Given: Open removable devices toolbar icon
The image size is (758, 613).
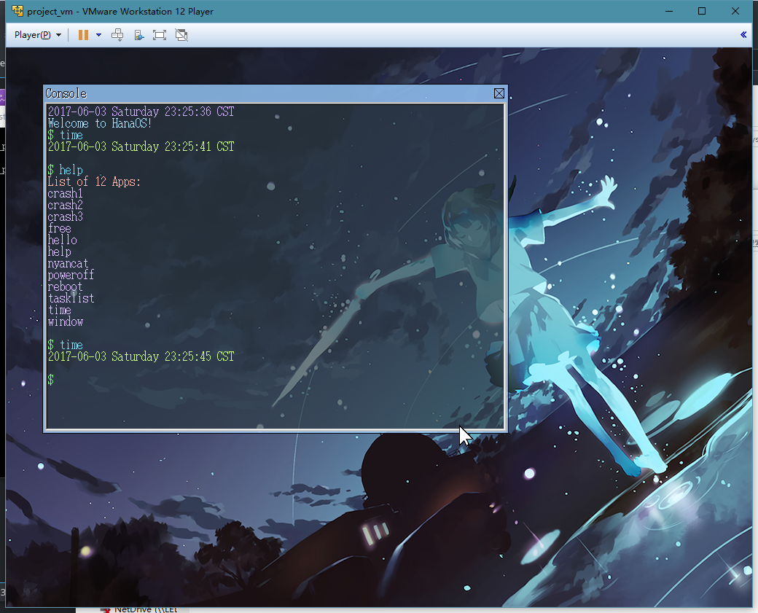Looking at the screenshot, I should coord(138,35).
